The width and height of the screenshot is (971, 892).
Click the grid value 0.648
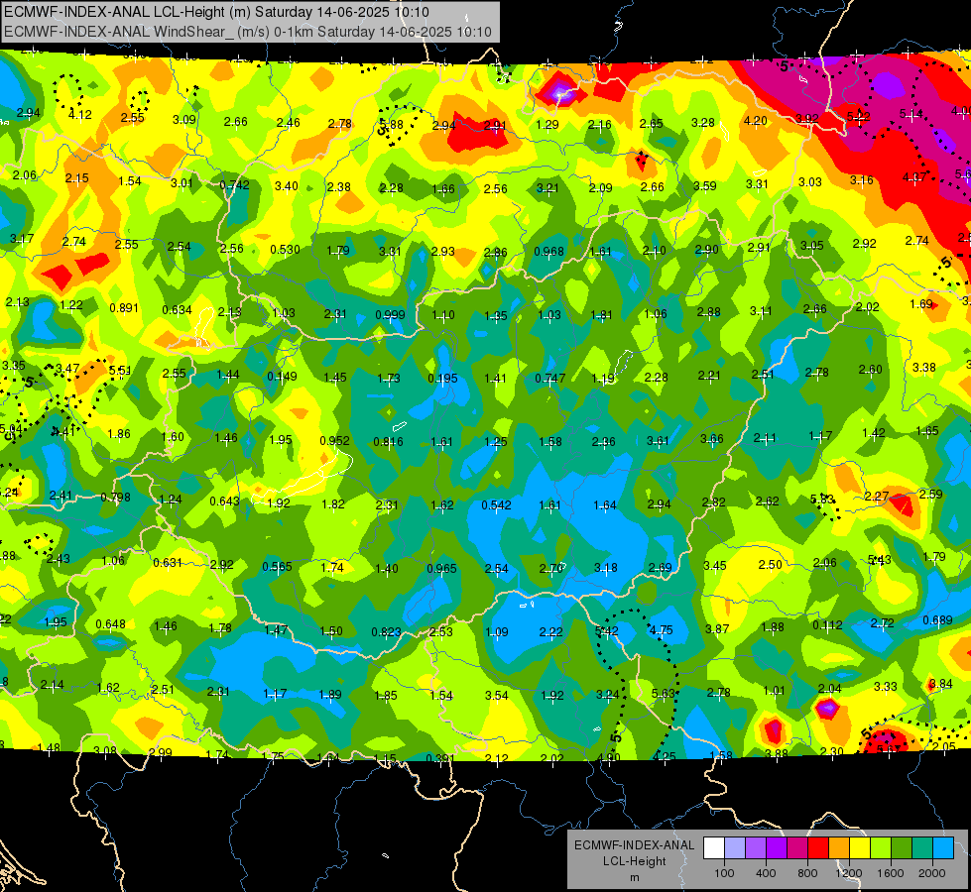[x=111, y=624]
